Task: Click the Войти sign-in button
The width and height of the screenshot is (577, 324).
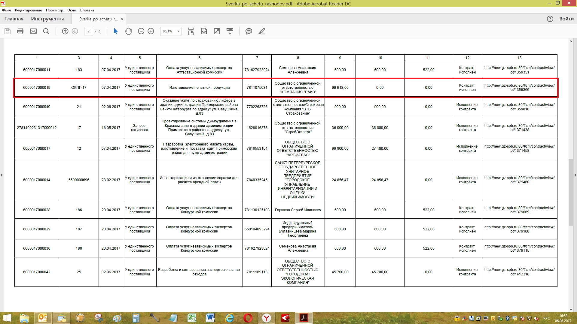Action: click(x=566, y=19)
